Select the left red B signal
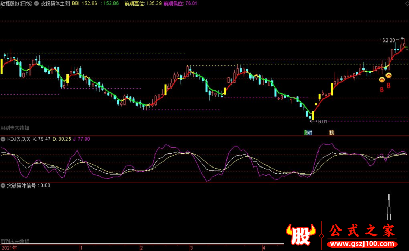409x251 pixels. [382, 90]
